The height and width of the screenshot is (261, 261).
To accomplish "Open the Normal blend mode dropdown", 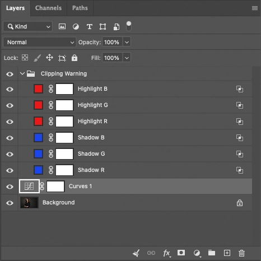I will click(40, 42).
